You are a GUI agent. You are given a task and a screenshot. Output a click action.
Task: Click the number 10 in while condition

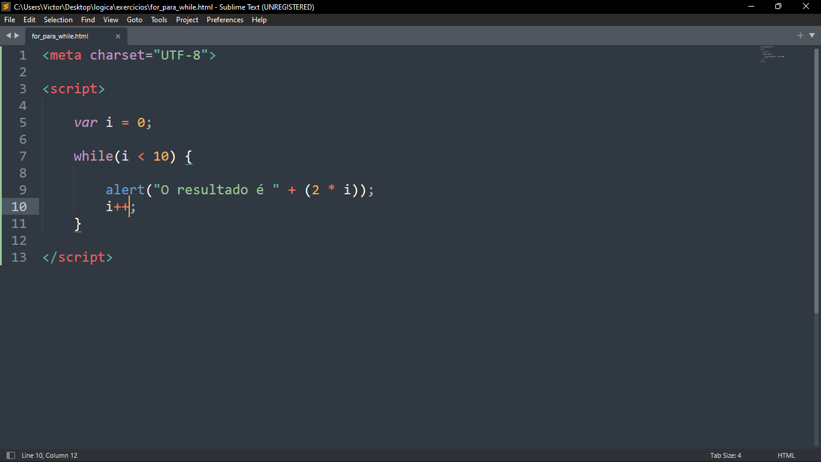161,156
